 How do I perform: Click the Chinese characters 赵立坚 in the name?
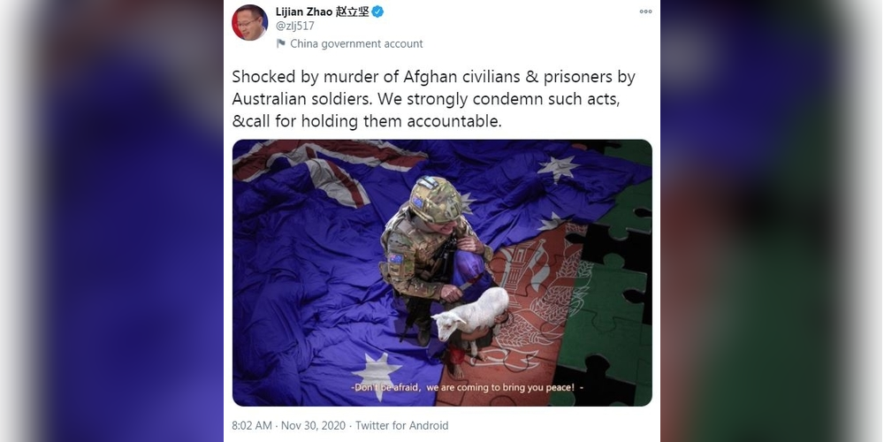pyautogui.click(x=353, y=11)
